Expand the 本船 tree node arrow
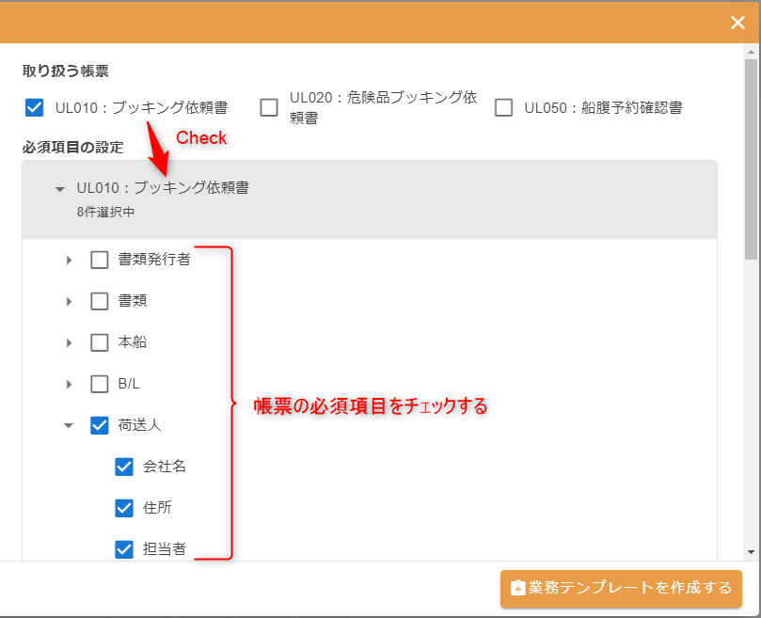Viewport: 761px width, 618px height. coord(69,343)
